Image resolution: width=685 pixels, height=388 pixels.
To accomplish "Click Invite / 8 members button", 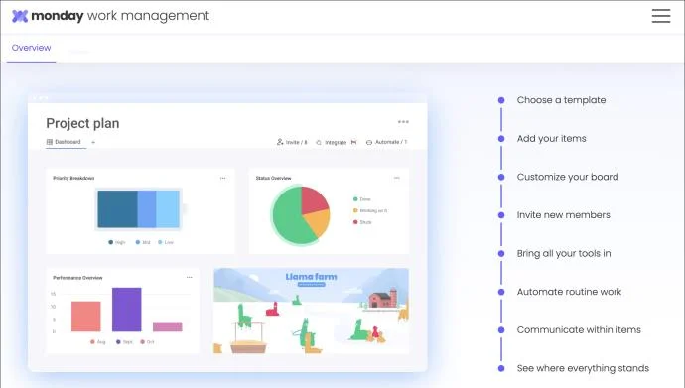I will point(292,142).
